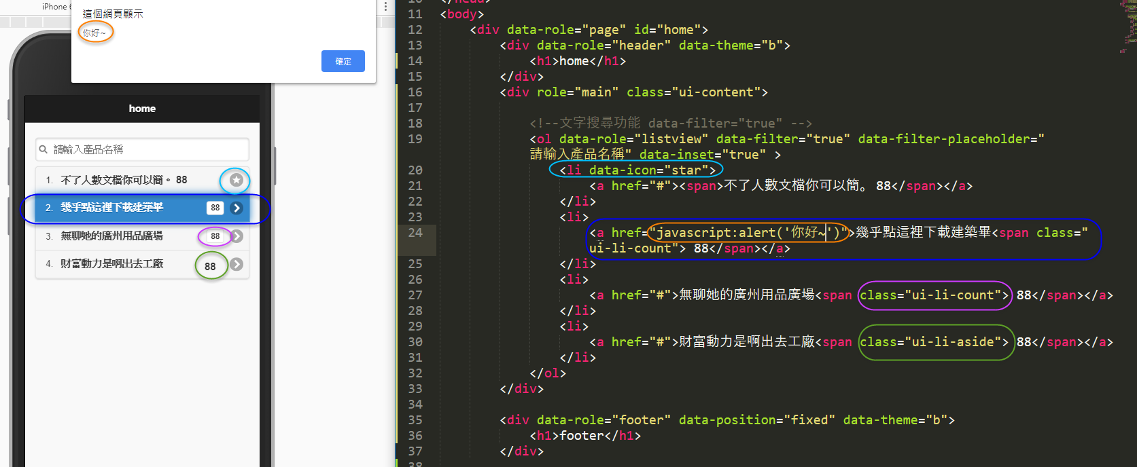Click the white 88 count bubble on item 2
Viewport: 1137px width, 467px height.
[215, 208]
